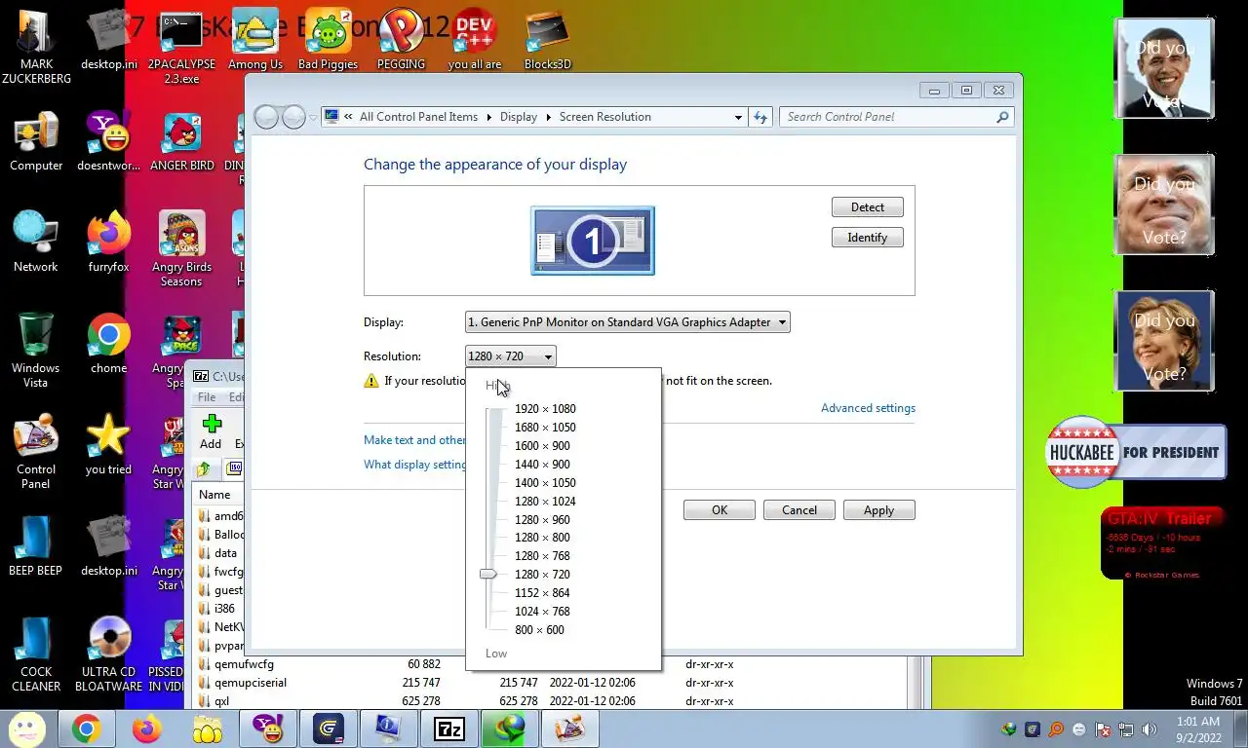Click the monitor 1 preview thumbnail
Viewport: 1248px width, 748px height.
tap(593, 241)
